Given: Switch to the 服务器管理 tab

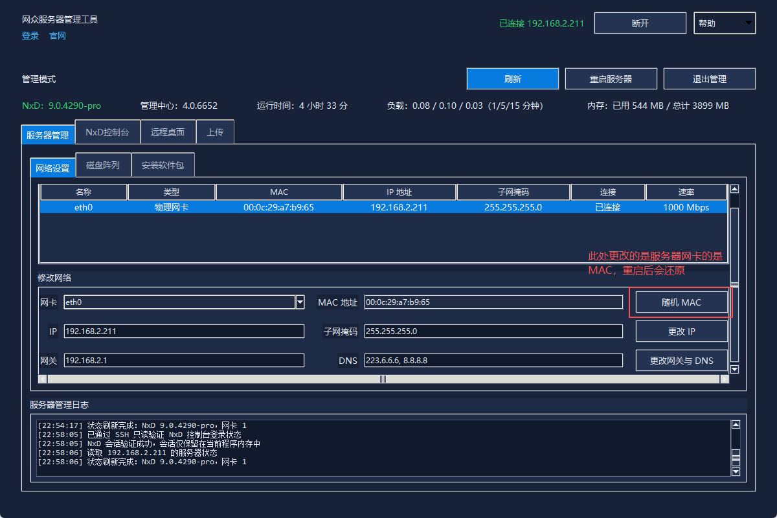Looking at the screenshot, I should (x=47, y=135).
